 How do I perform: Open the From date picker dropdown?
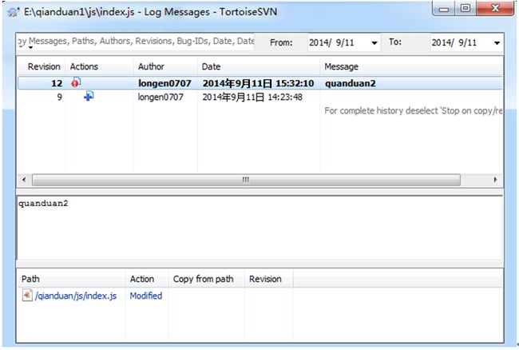coord(374,42)
